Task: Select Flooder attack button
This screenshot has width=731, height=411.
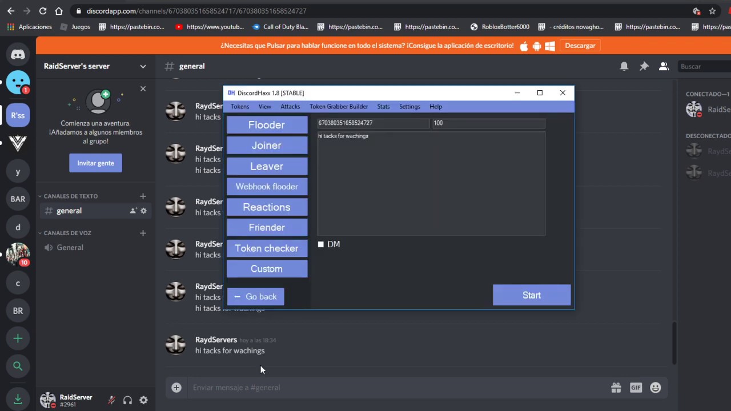Action: pos(267,125)
